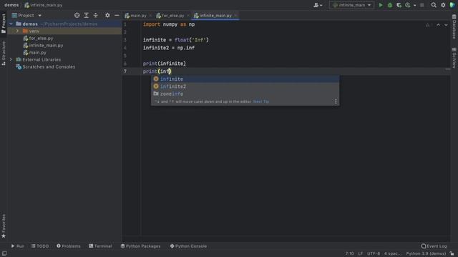Click demos breadcrumb in navigation bar
Viewport: 458px width, 257px height.
(x=11, y=5)
